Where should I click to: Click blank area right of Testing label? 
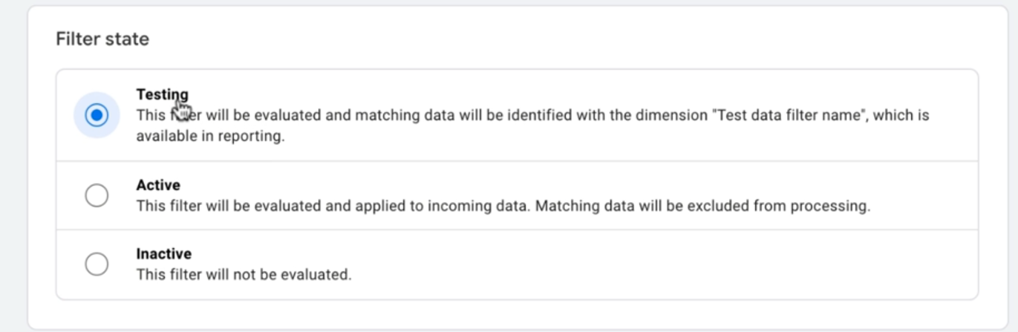click(x=579, y=94)
